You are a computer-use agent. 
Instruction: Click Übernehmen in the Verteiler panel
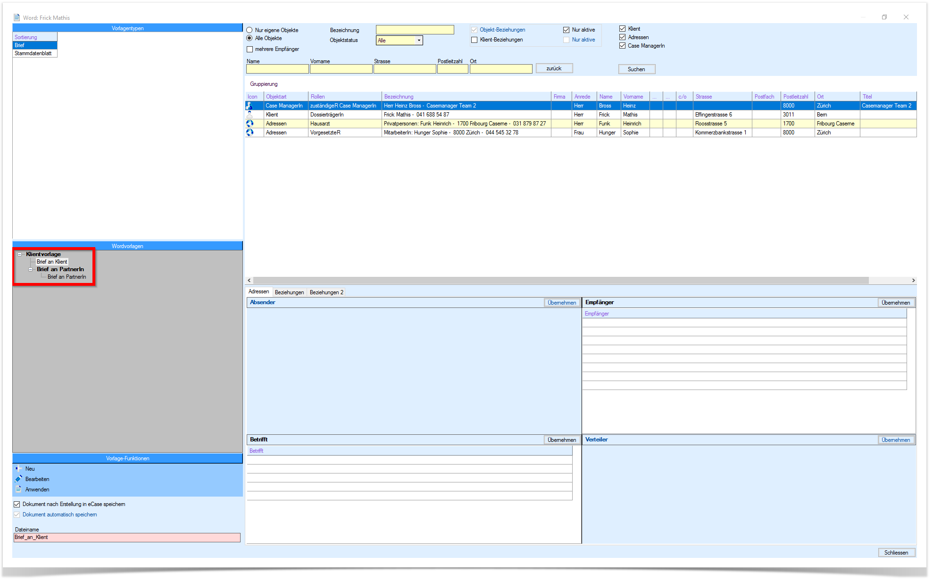(896, 440)
